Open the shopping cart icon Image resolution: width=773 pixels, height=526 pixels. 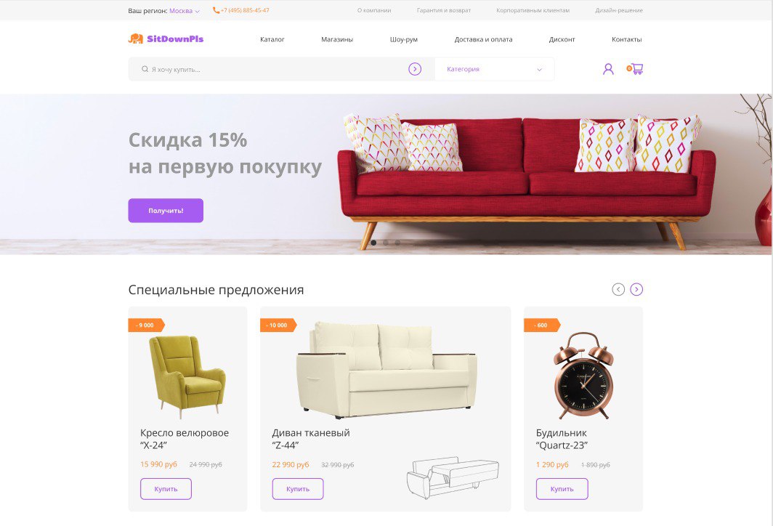tap(635, 69)
